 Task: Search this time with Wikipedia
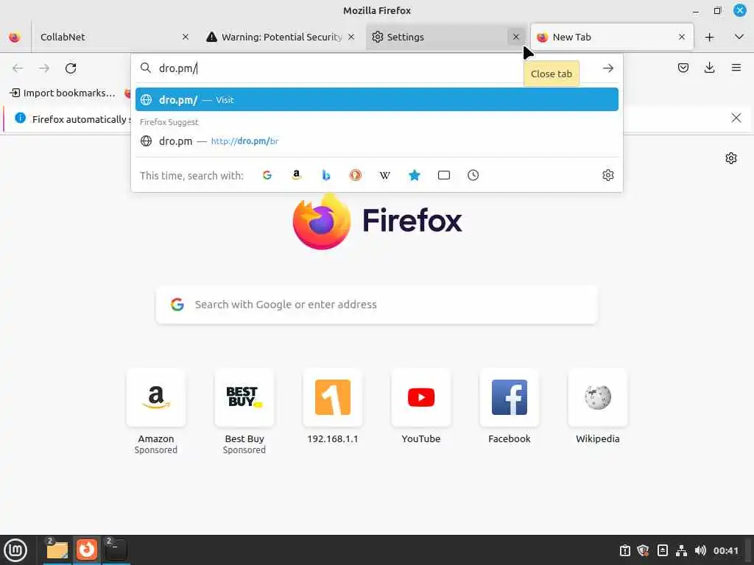click(x=384, y=175)
